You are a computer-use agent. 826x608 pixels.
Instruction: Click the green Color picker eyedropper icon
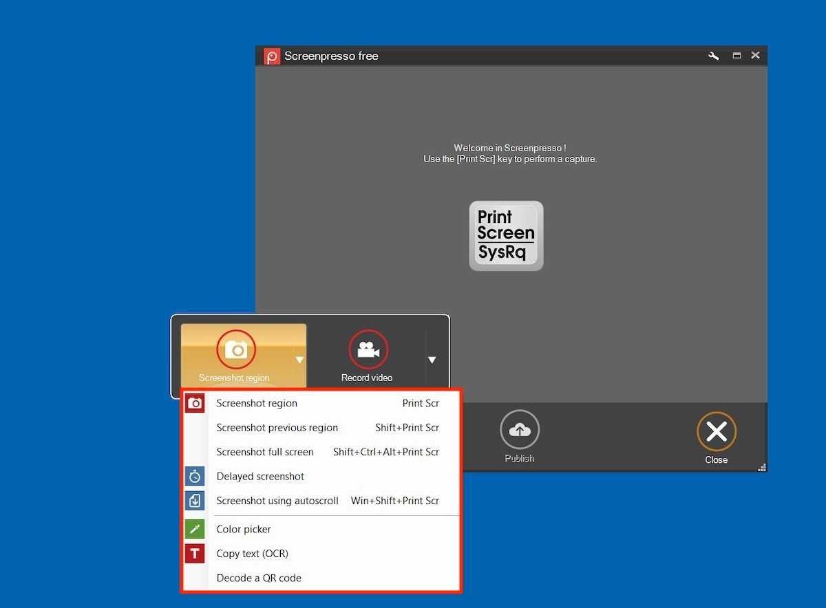[x=195, y=529]
